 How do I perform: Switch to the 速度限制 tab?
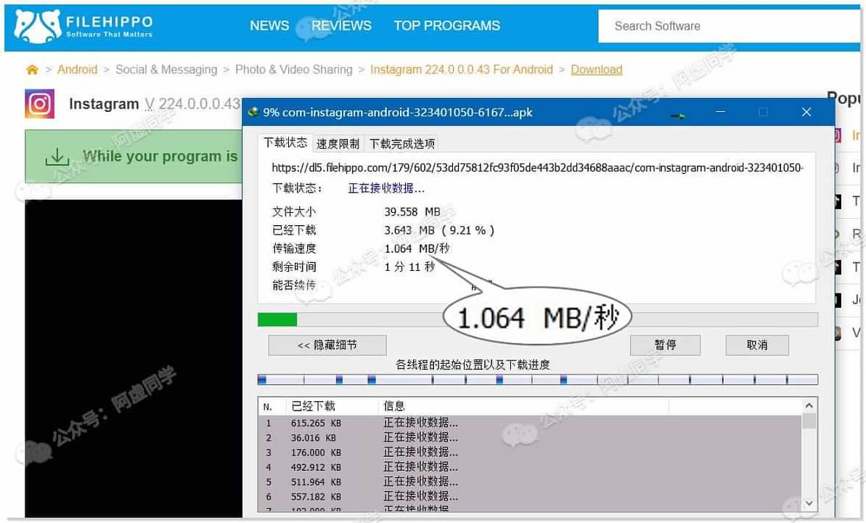click(338, 145)
